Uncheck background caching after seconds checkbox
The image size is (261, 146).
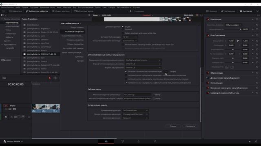[x=126, y=71]
